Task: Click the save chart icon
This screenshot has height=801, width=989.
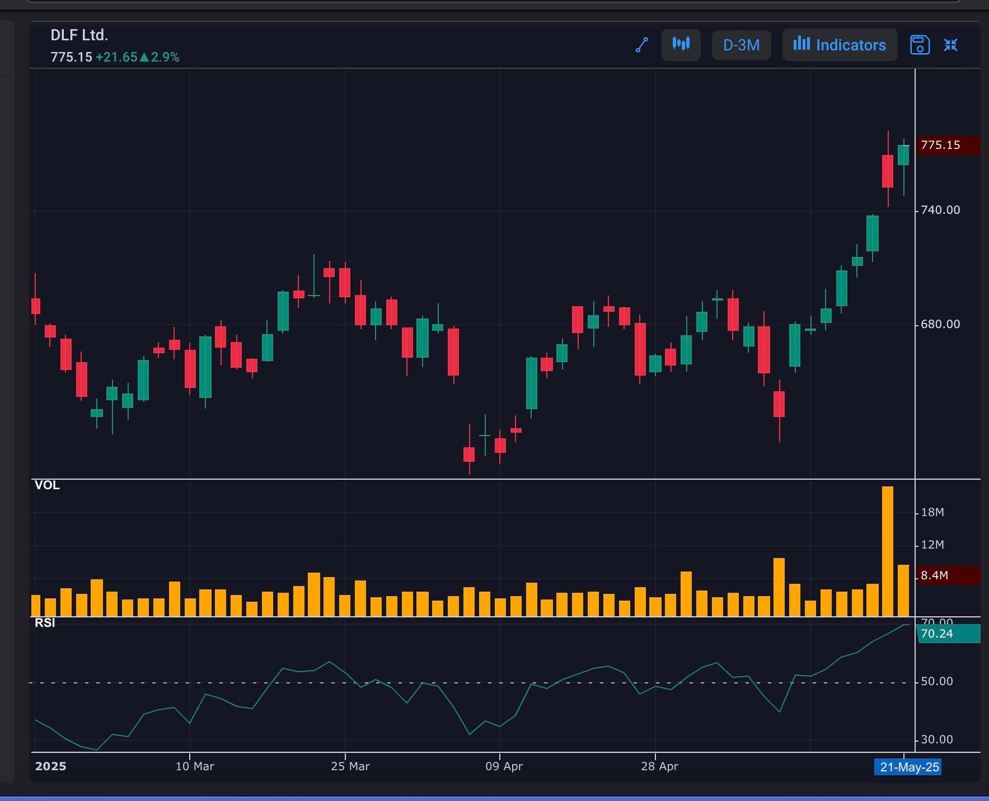Action: (x=920, y=45)
